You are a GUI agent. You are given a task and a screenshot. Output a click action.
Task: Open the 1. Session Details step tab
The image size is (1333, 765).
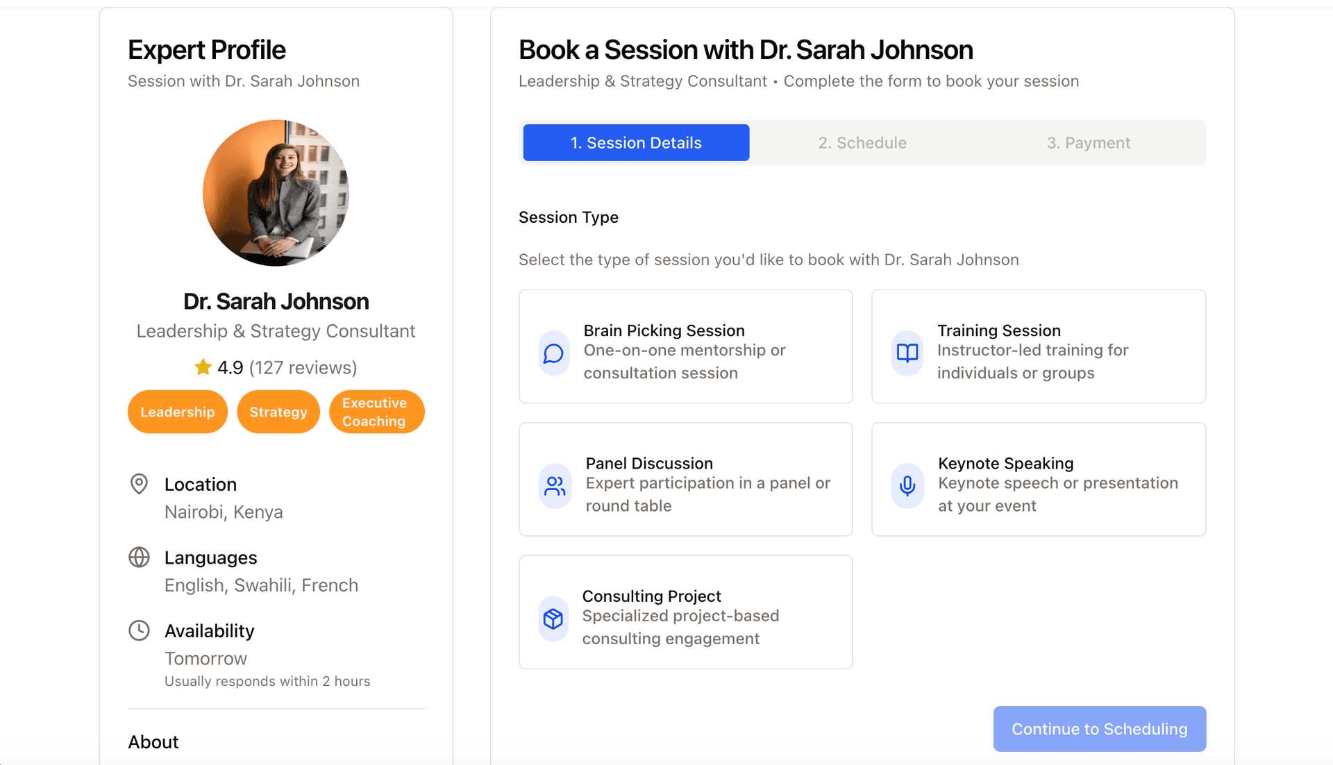coord(636,142)
